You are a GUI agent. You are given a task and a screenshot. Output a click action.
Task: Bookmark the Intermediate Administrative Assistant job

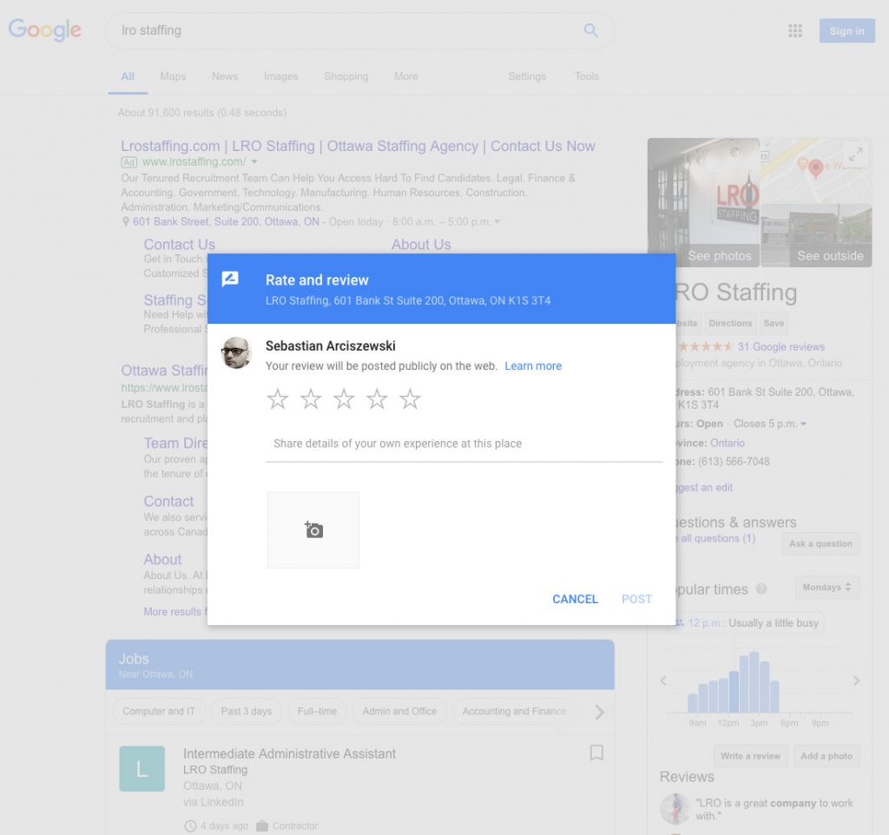click(x=596, y=753)
